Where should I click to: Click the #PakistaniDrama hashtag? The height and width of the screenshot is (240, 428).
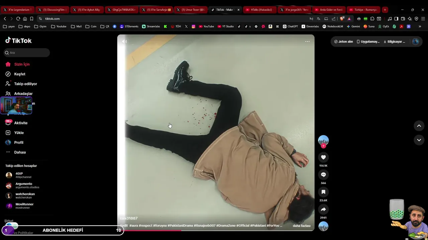point(180,226)
